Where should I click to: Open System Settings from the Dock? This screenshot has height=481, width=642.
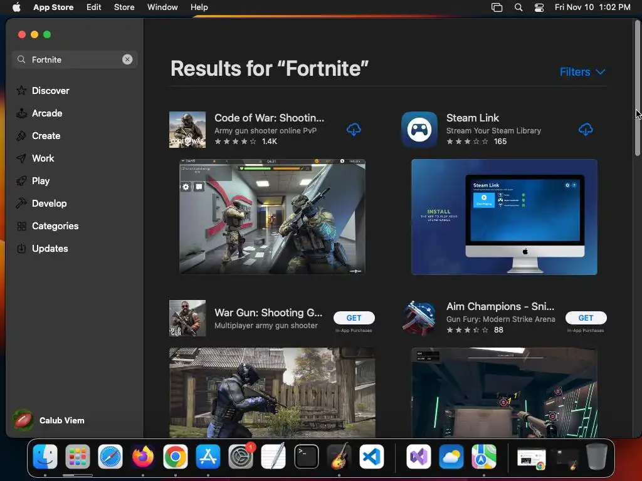(241, 457)
